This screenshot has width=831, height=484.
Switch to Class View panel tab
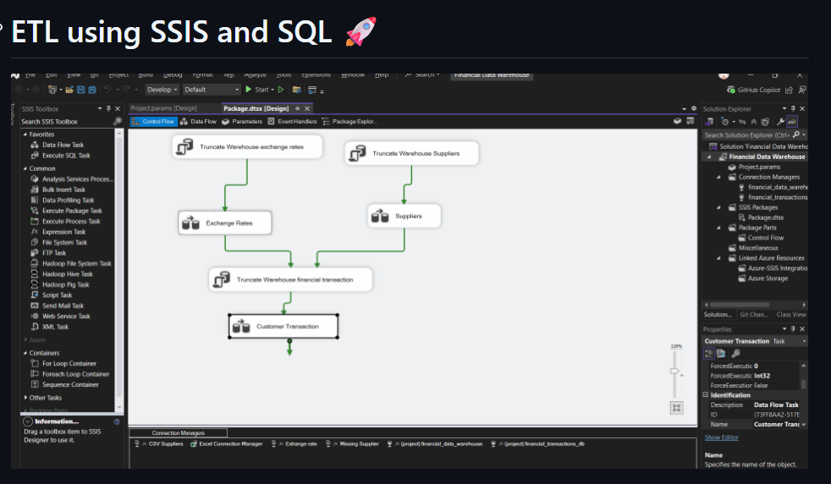pos(791,315)
